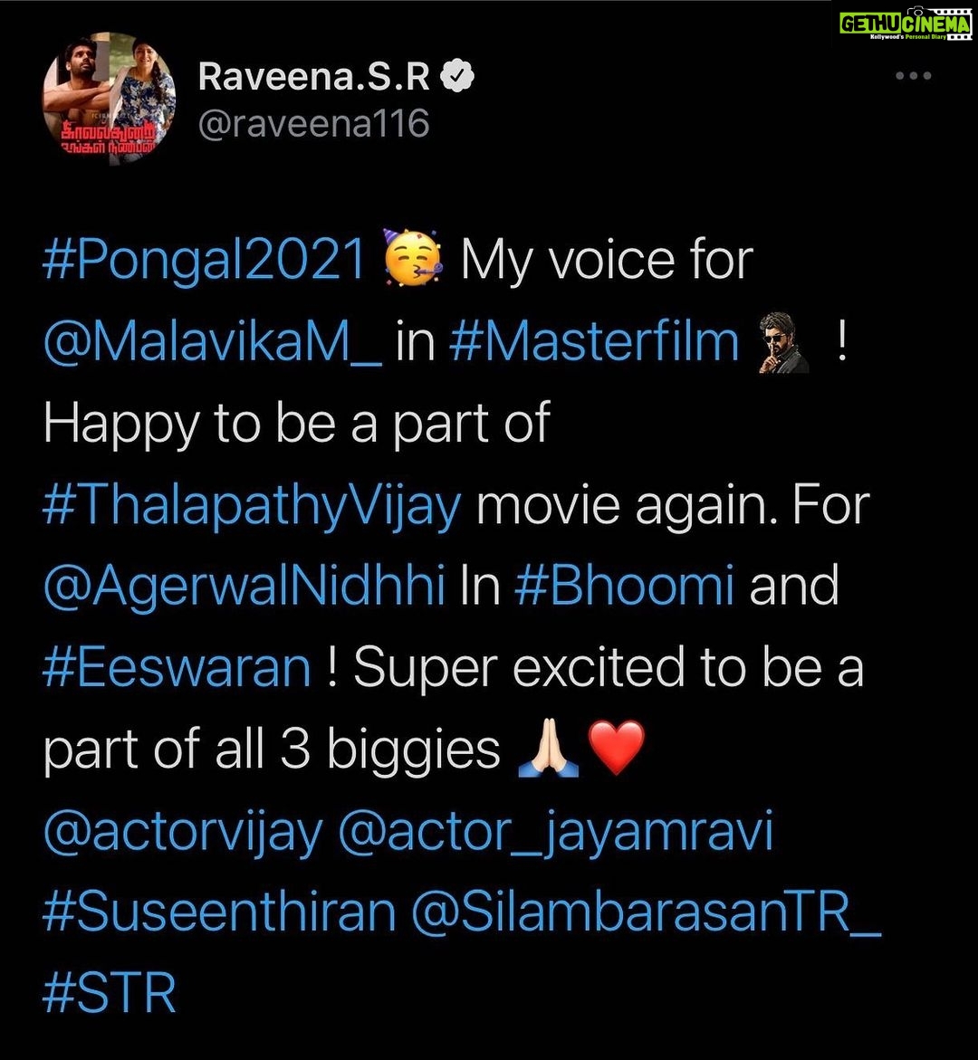Open Raveena's profile picture

[x=109, y=99]
